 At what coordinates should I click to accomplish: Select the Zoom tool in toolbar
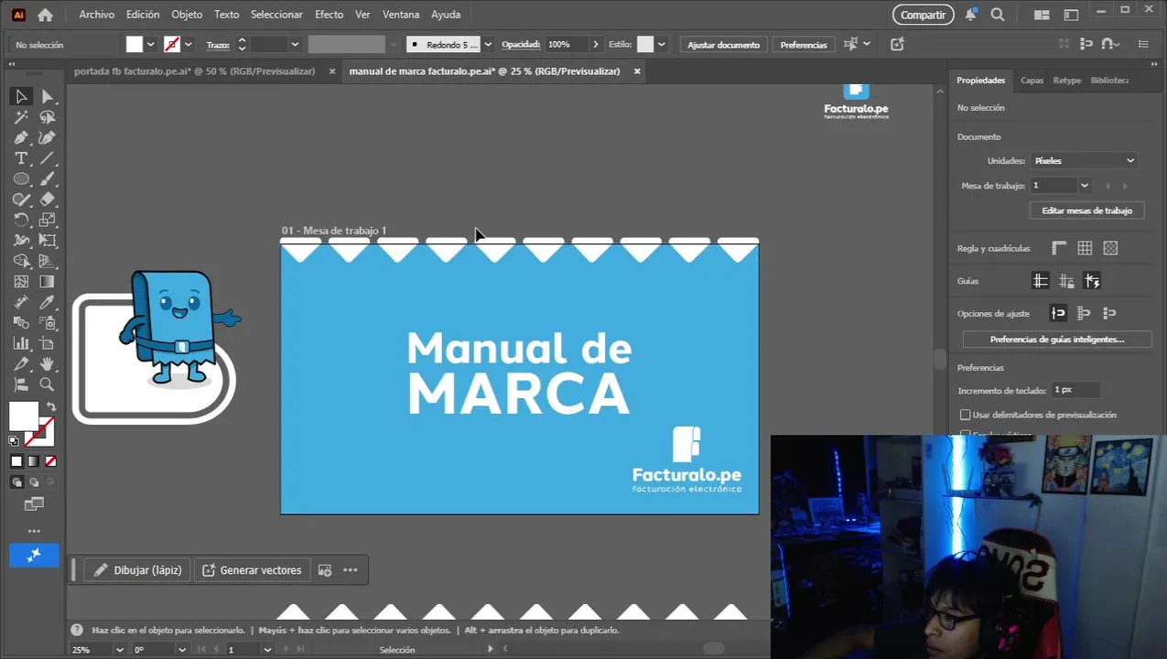pos(48,384)
